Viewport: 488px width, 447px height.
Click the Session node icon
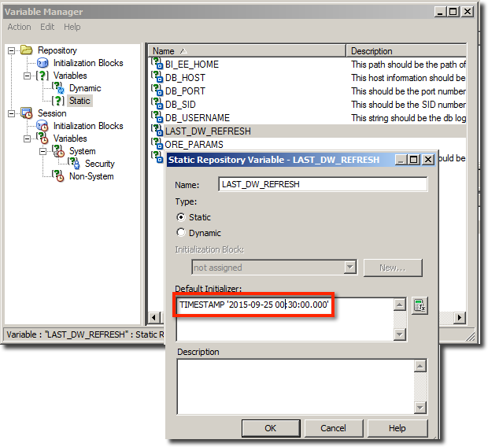(27, 113)
